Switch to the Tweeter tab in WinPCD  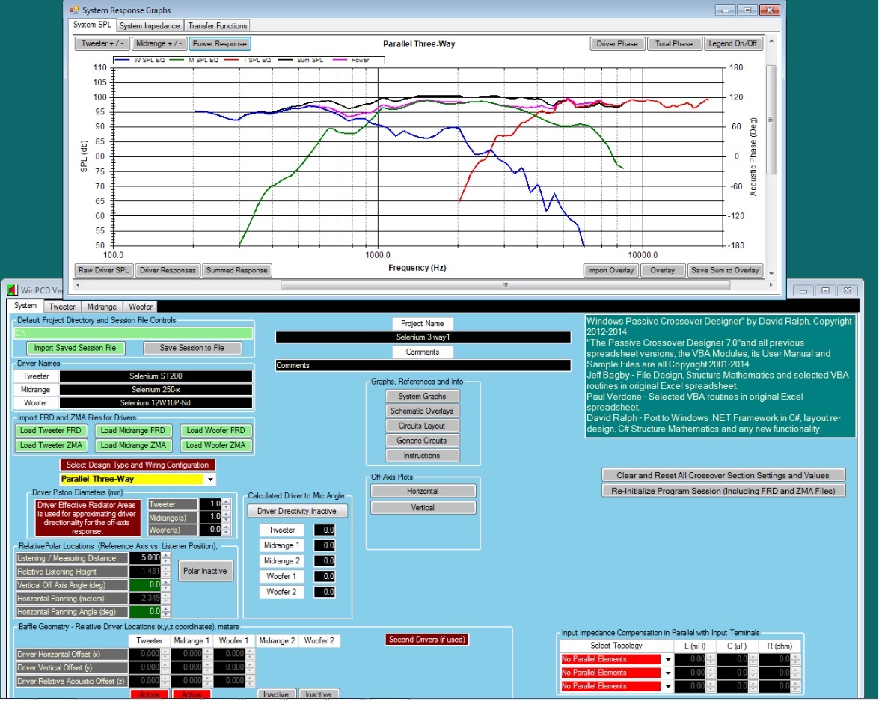coord(61,307)
